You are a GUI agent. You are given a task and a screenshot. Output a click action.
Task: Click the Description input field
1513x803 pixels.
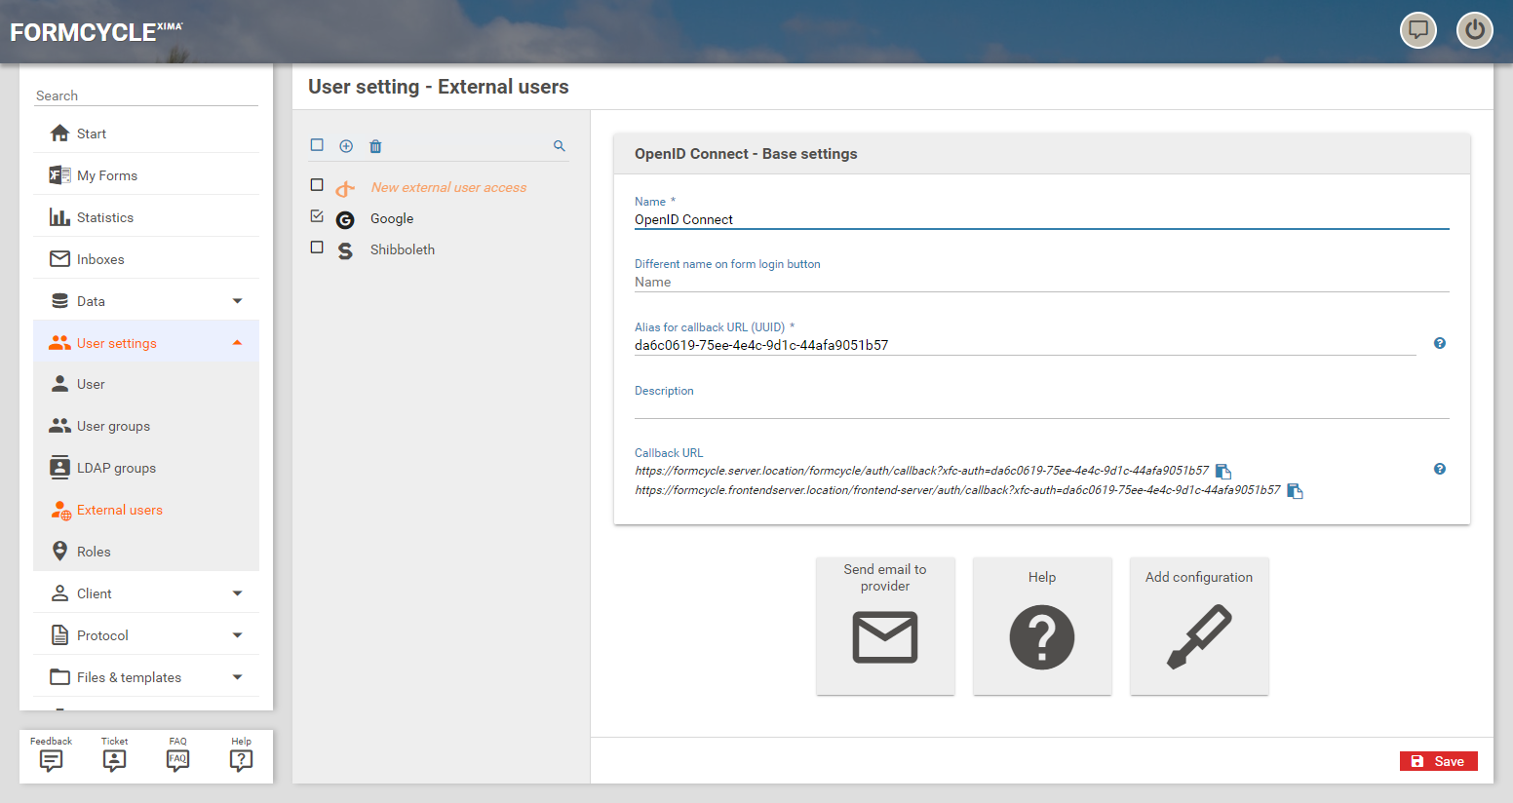pos(1040,408)
